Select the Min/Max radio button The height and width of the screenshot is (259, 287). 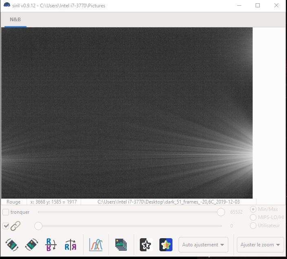click(x=253, y=209)
